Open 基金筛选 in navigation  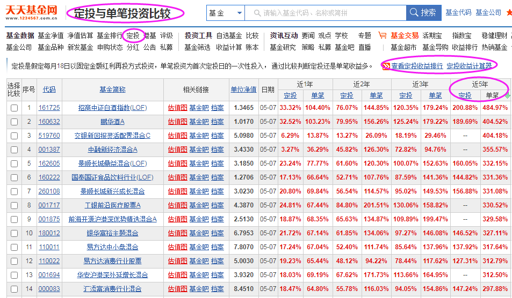coord(197,47)
